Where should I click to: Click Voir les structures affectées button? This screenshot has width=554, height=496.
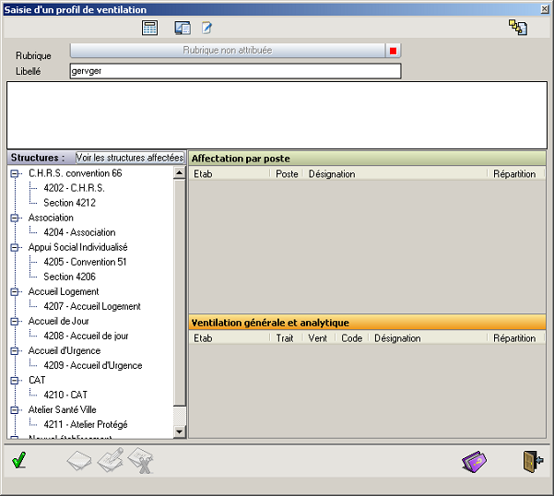[129, 158]
